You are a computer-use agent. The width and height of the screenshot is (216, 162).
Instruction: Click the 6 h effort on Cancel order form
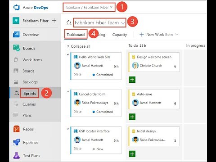(116, 103)
